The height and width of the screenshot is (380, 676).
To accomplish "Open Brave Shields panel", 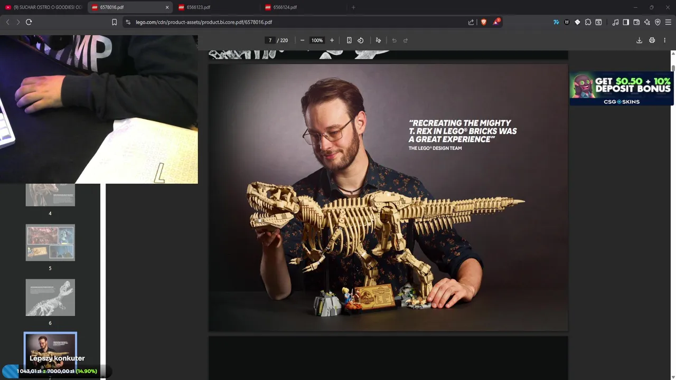I will click(x=483, y=22).
